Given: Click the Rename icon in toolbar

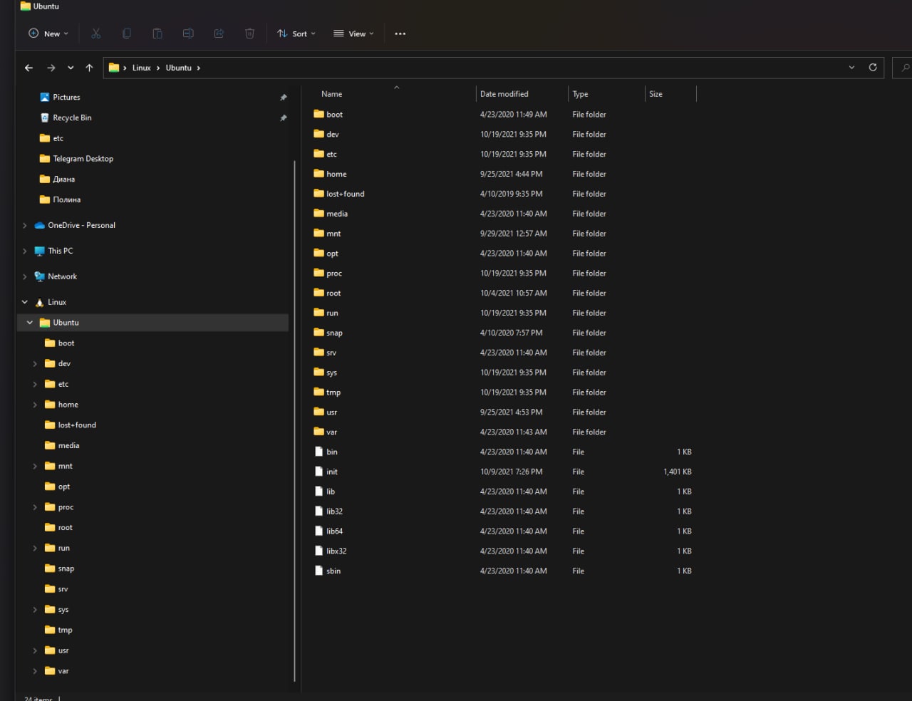Looking at the screenshot, I should point(188,33).
